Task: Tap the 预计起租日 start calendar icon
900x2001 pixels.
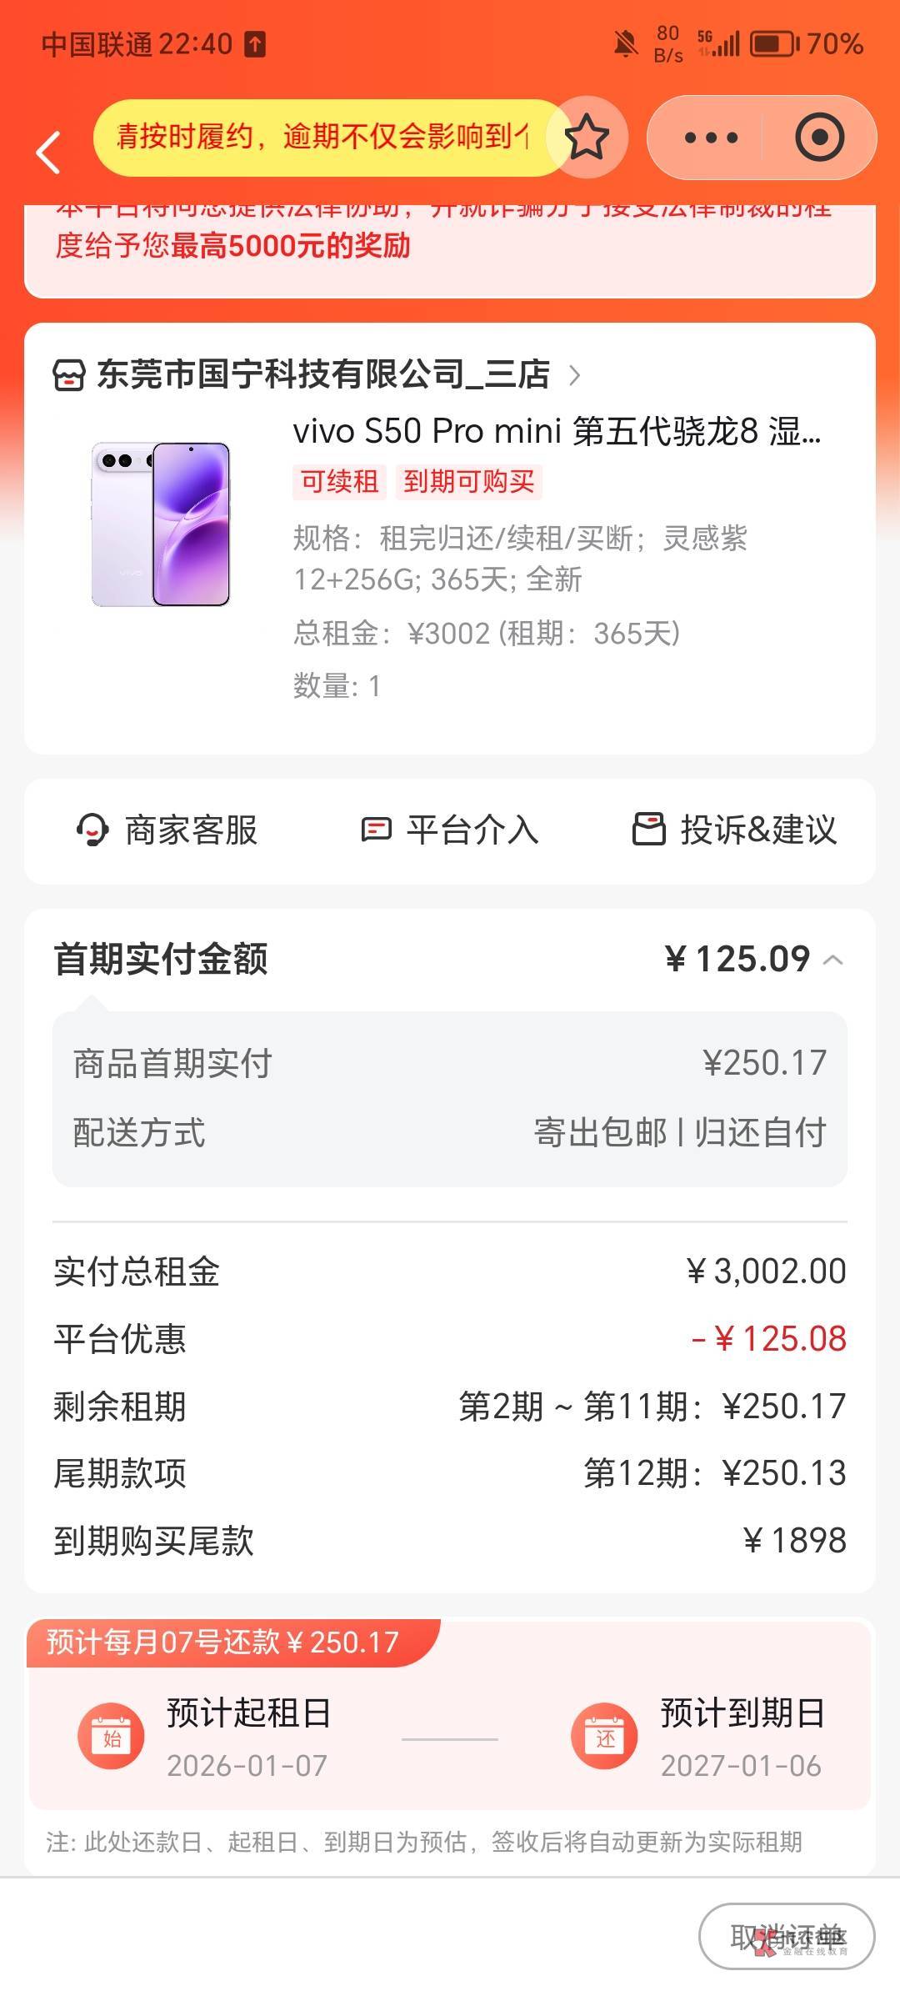Action: coord(111,1738)
